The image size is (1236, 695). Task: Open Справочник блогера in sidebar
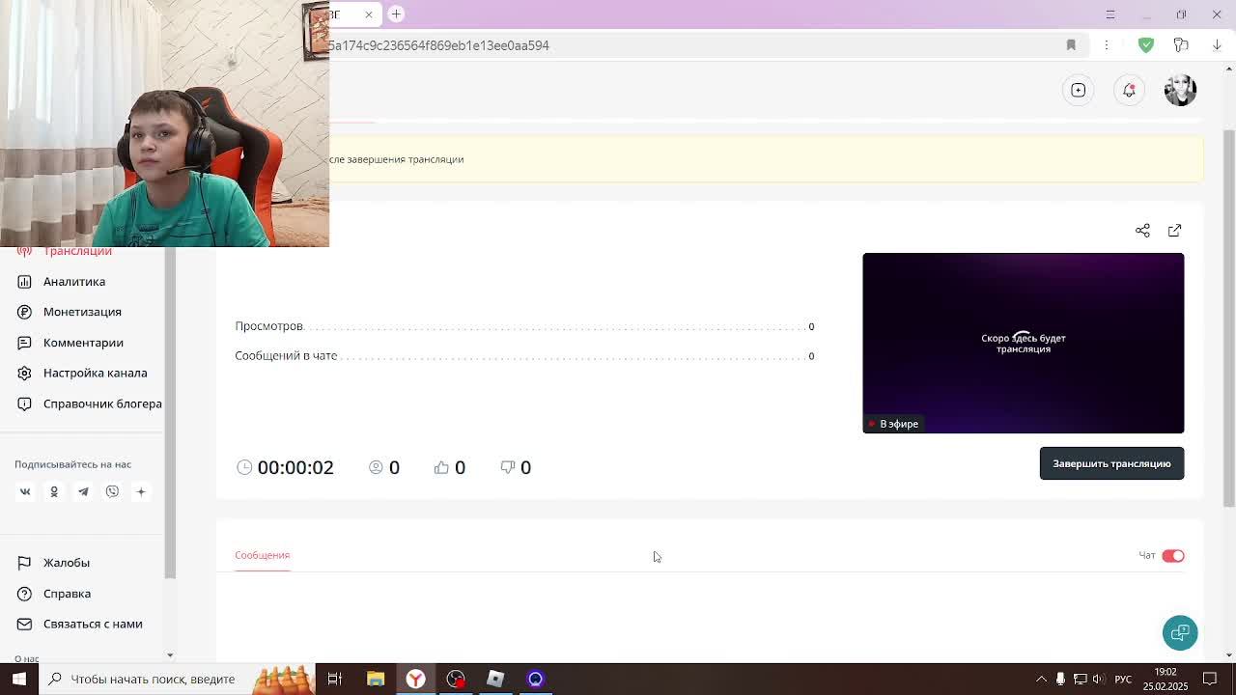pyautogui.click(x=102, y=403)
